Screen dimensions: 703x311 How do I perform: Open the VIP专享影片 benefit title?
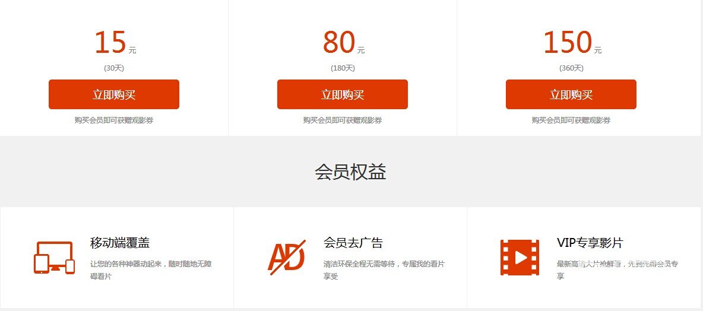pos(590,243)
